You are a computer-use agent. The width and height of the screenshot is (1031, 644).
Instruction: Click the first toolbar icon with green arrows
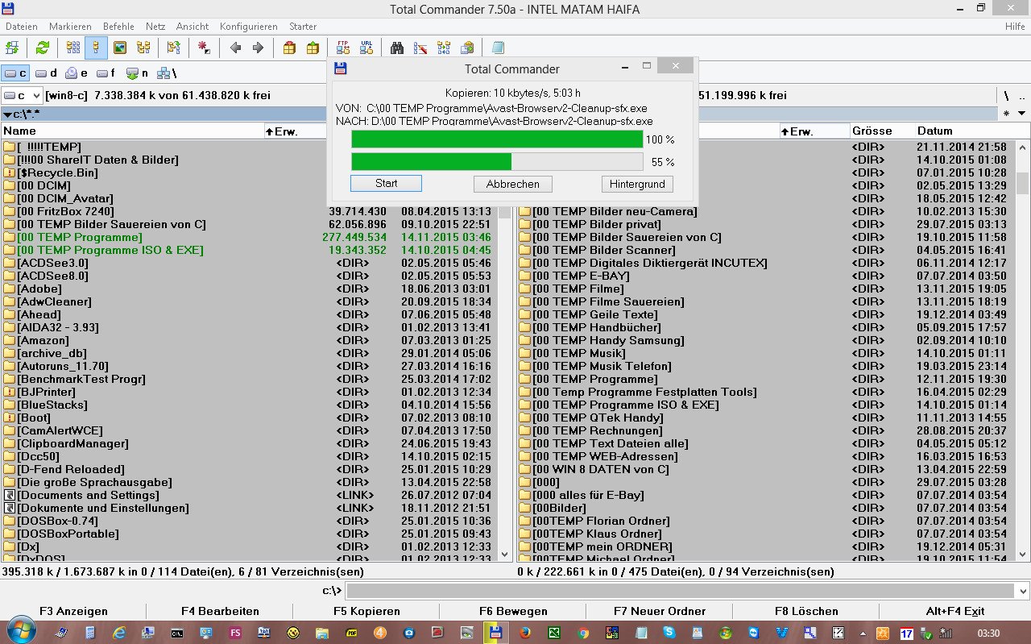tap(12, 48)
